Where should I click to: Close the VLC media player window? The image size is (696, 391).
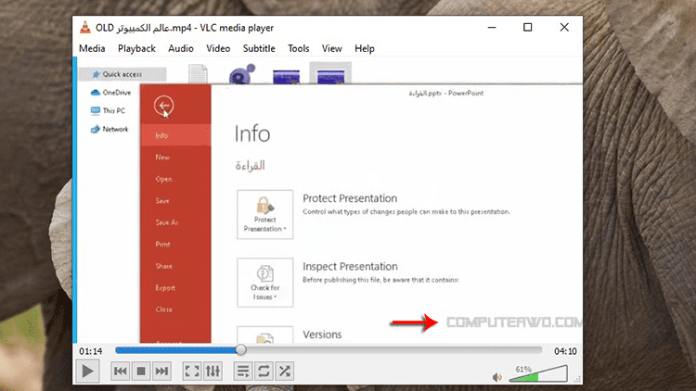point(564,28)
